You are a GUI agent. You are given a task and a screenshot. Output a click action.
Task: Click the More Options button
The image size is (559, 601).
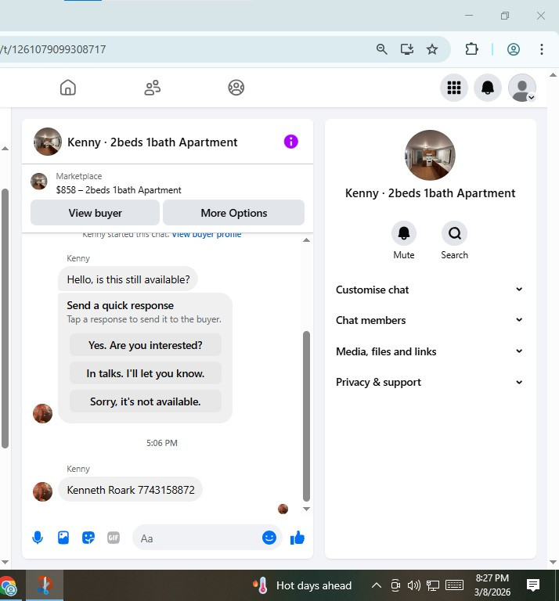coord(234,213)
